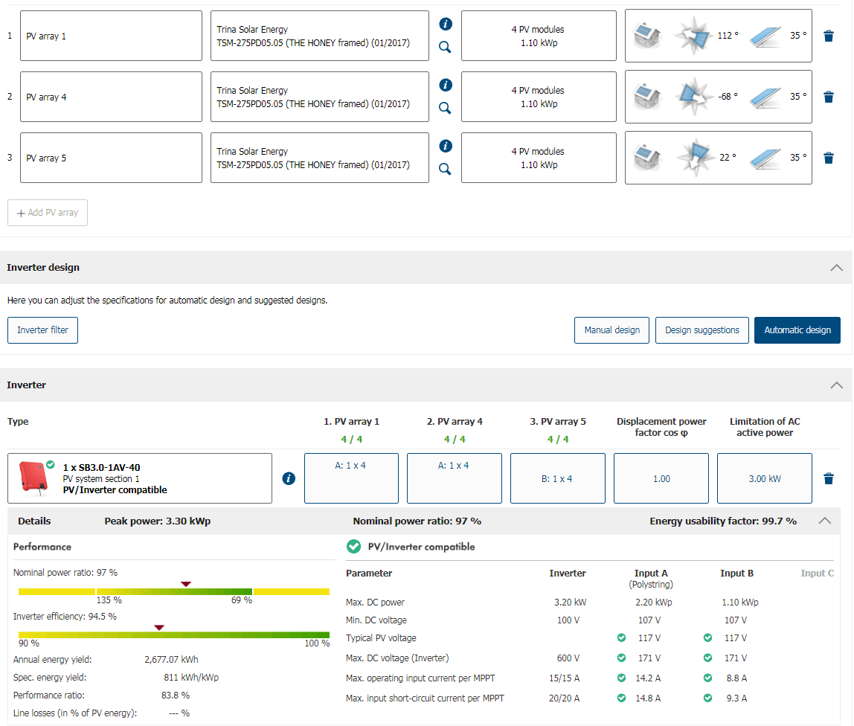Image resolution: width=854 pixels, height=726 pixels.
Task: Collapse the Inverter section chevron
Action: pyautogui.click(x=836, y=385)
